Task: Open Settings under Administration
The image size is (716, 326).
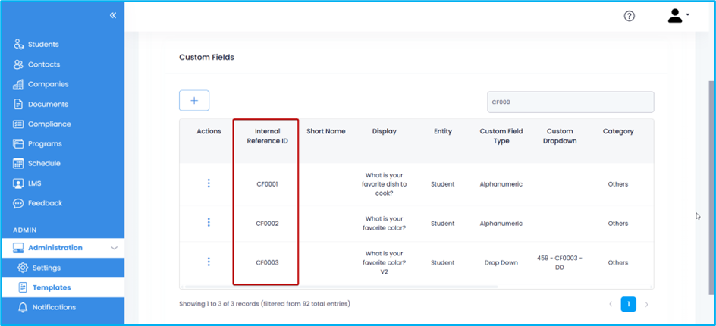Action: pos(46,268)
